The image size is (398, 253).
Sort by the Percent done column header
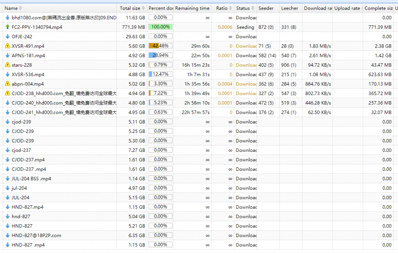[x=161, y=8]
